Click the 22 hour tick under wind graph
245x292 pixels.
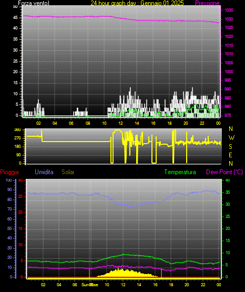pyautogui.click(x=202, y=123)
